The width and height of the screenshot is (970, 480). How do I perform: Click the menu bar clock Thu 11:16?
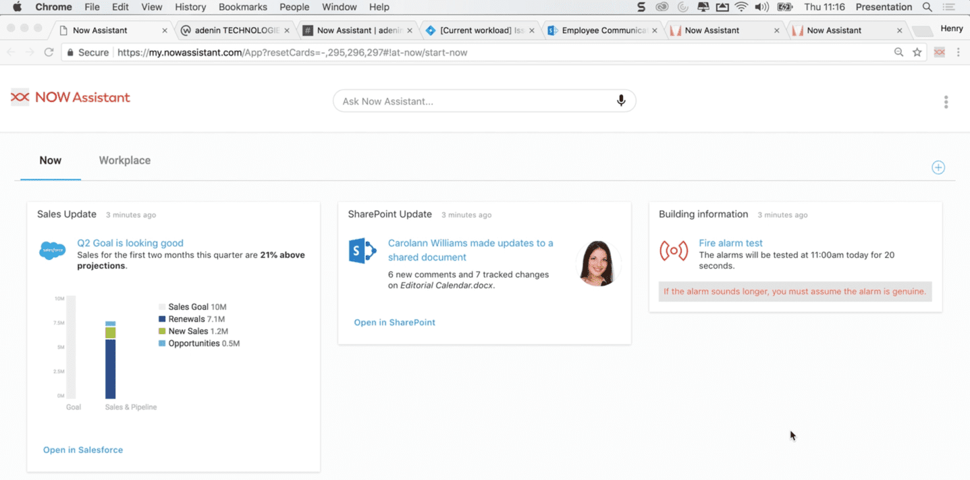coord(824,7)
